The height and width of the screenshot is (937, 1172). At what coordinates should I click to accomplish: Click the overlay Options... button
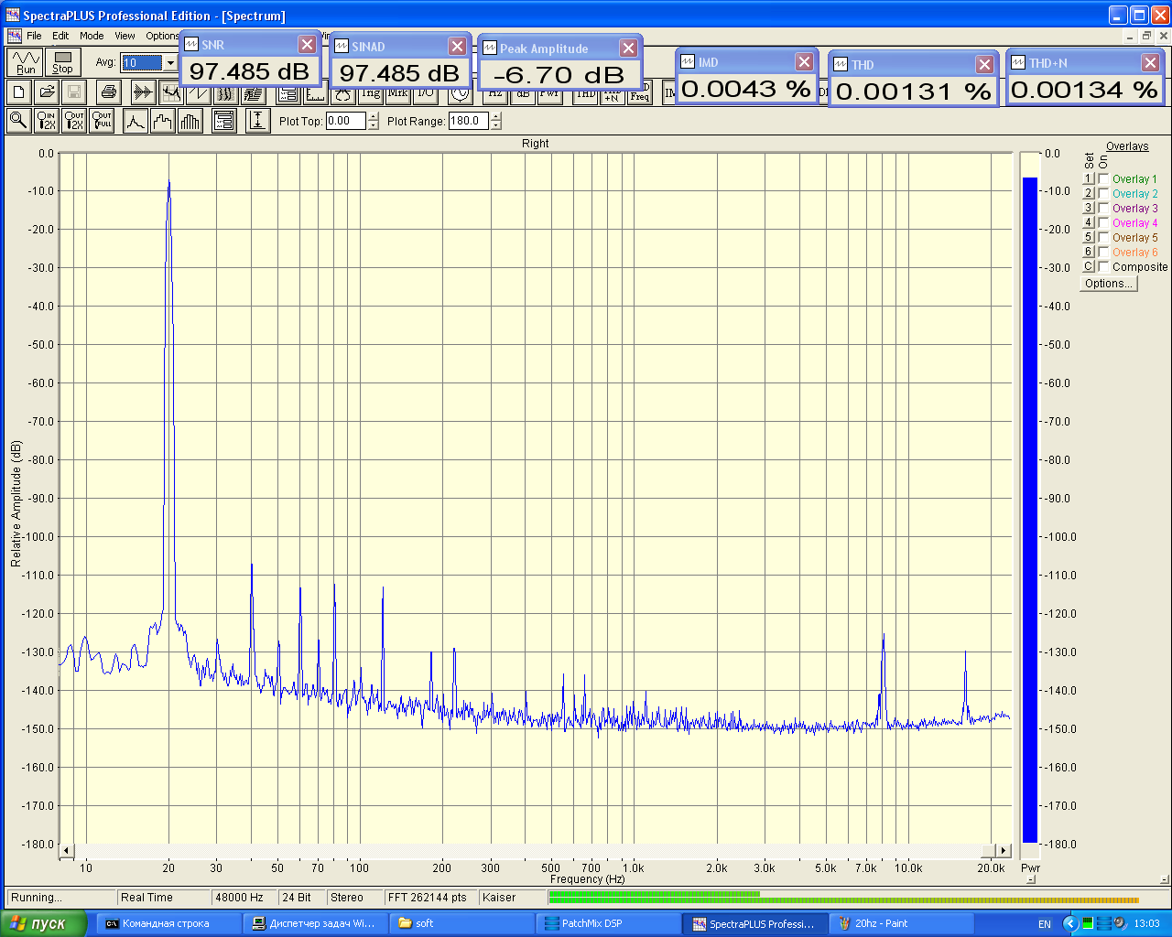(x=1108, y=284)
